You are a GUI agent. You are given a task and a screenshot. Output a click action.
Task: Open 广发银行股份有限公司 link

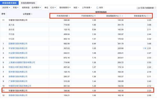[18, 81]
